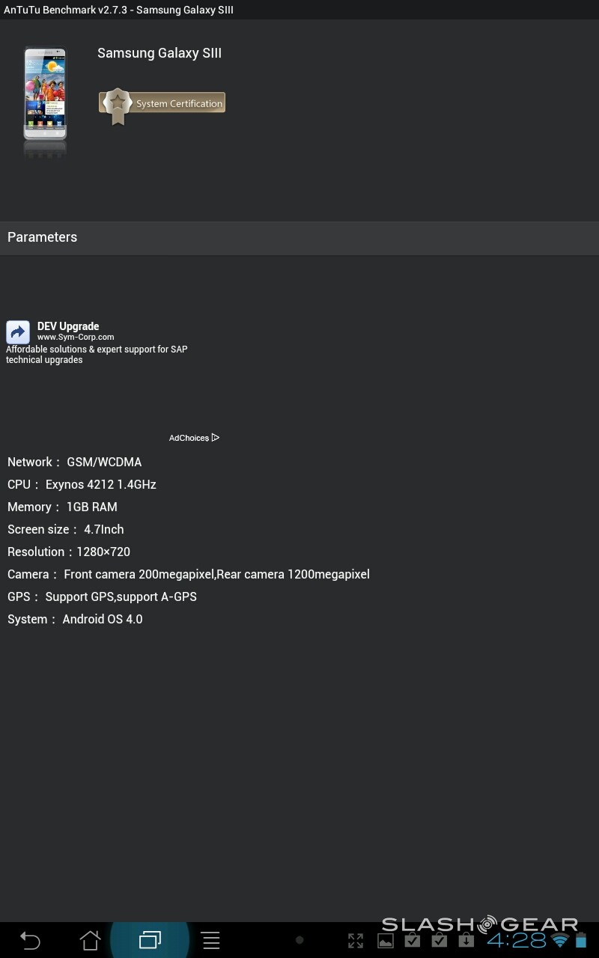Screen dimensions: 599x958
Task: Open the picture notification icon
Action: [385, 942]
